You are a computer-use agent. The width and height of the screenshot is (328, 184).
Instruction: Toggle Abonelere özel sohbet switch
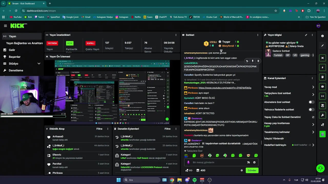coord(311,102)
